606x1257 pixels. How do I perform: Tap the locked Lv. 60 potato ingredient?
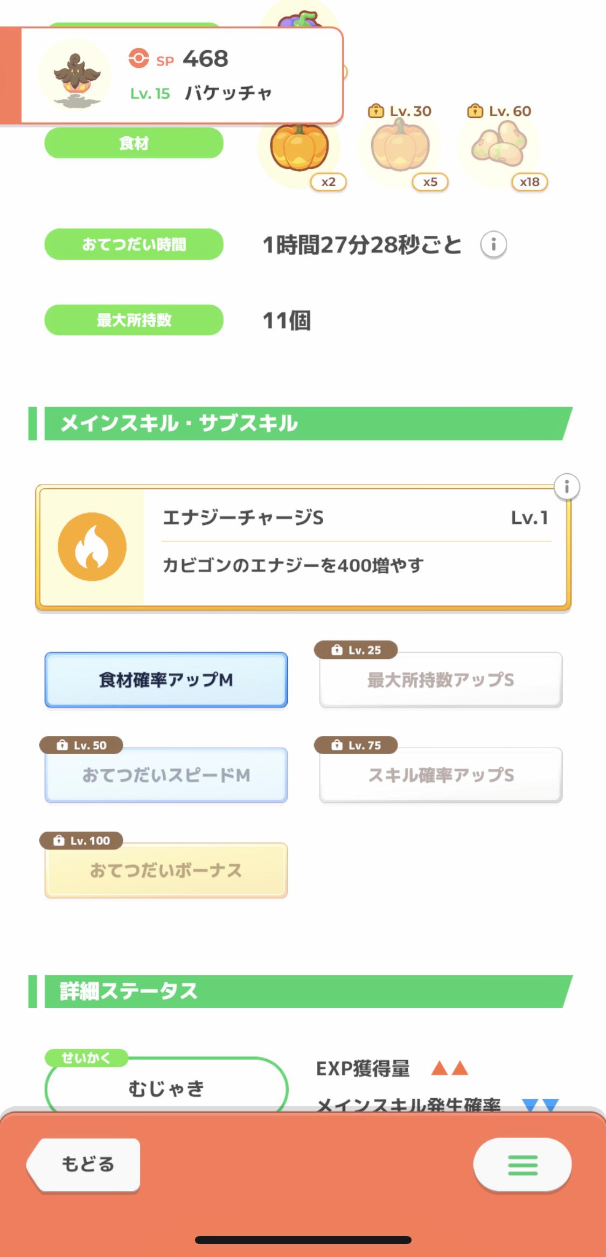[498, 145]
